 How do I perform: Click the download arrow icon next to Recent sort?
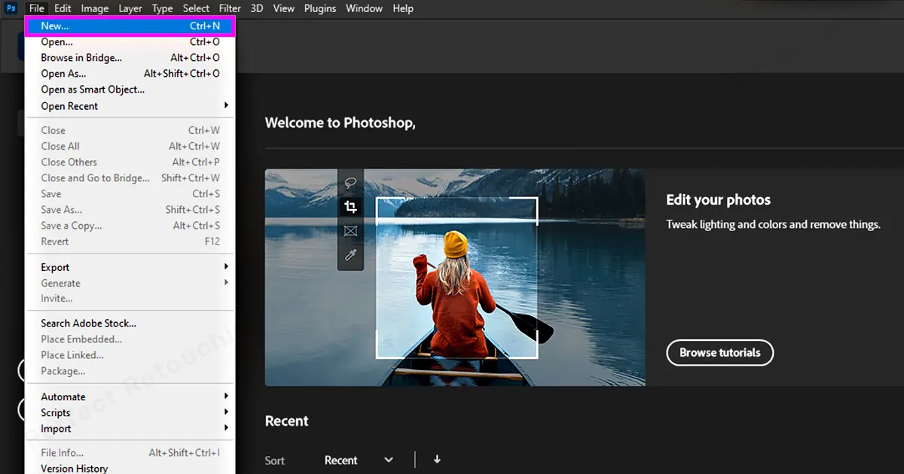click(x=437, y=460)
